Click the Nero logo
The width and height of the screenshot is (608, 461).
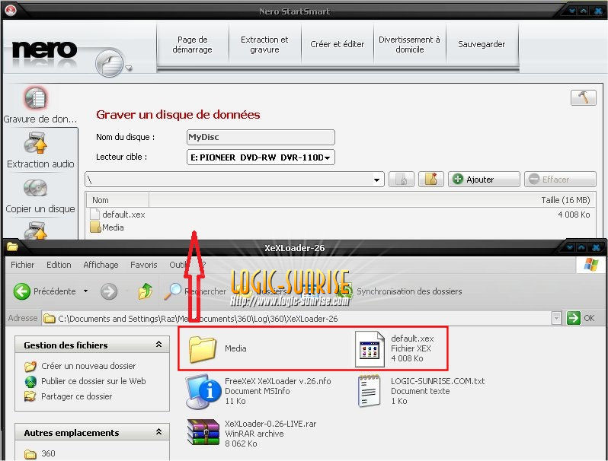coord(45,50)
